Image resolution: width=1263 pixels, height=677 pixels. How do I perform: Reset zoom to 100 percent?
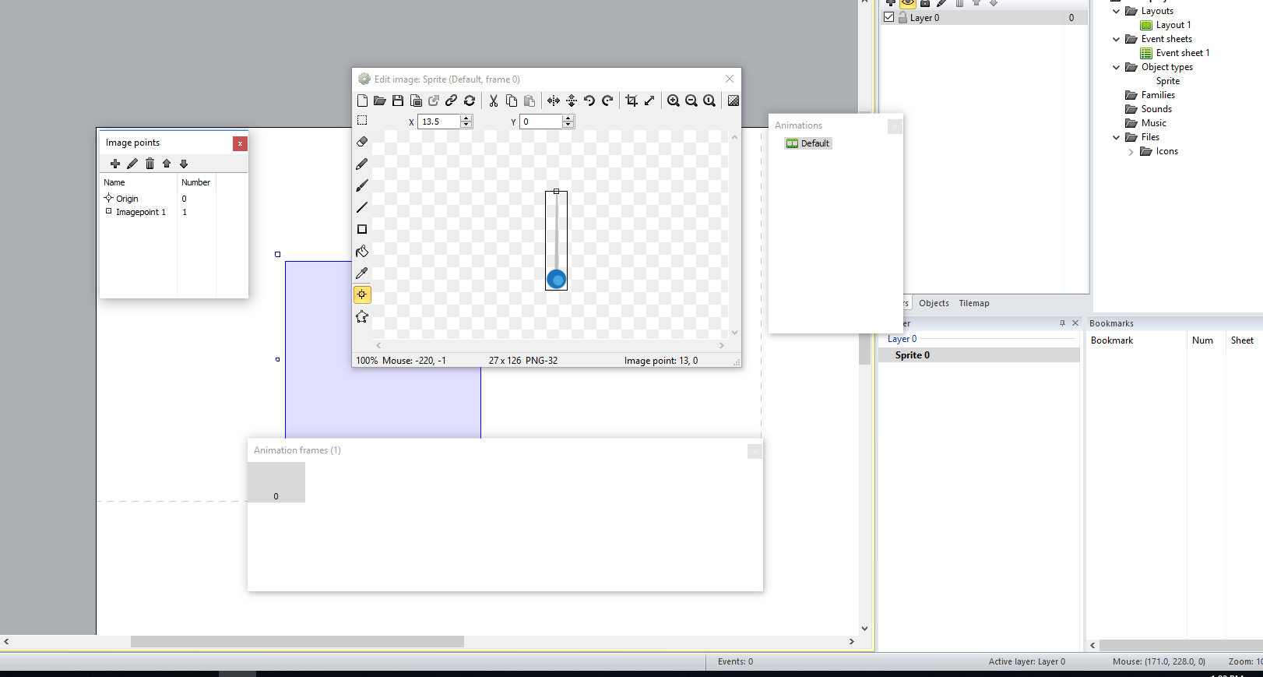click(x=709, y=100)
